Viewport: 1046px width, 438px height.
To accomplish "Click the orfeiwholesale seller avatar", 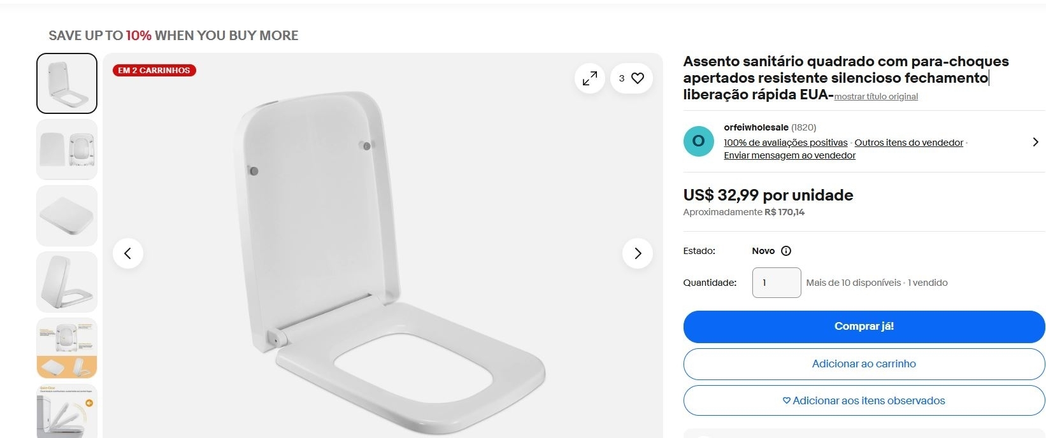I will pos(698,141).
